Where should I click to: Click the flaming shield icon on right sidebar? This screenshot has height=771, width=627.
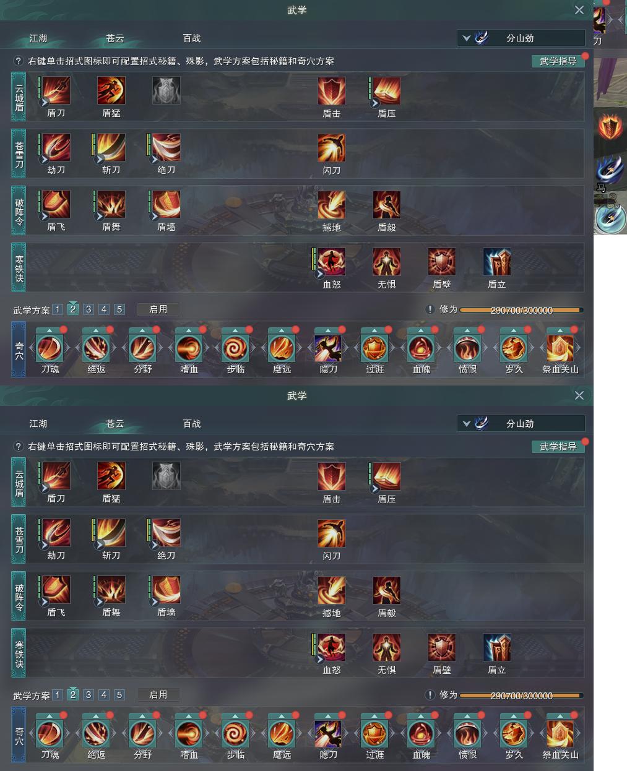[610, 127]
